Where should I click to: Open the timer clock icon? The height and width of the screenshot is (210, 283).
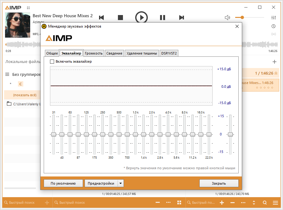pos(274,26)
